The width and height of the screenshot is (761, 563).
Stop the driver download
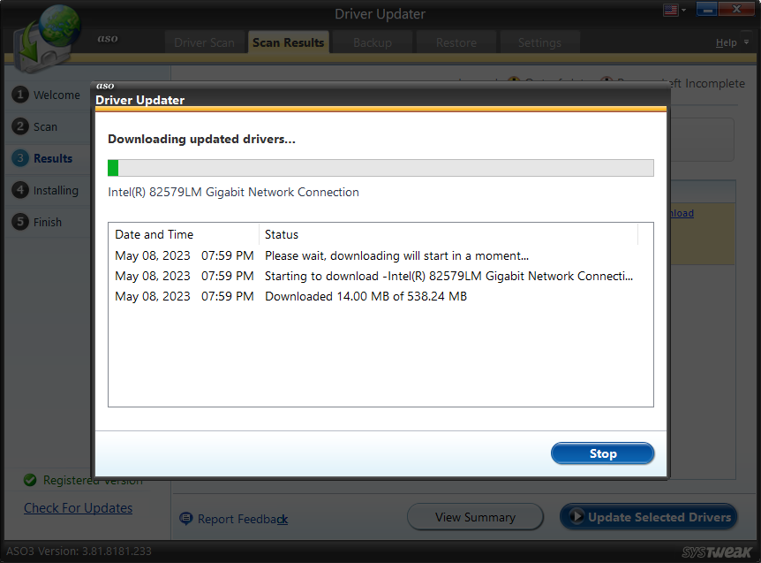[x=602, y=453]
